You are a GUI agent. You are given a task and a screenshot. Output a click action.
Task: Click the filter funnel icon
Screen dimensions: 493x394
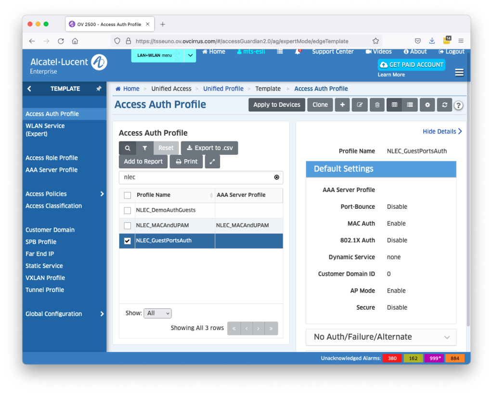[144, 148]
